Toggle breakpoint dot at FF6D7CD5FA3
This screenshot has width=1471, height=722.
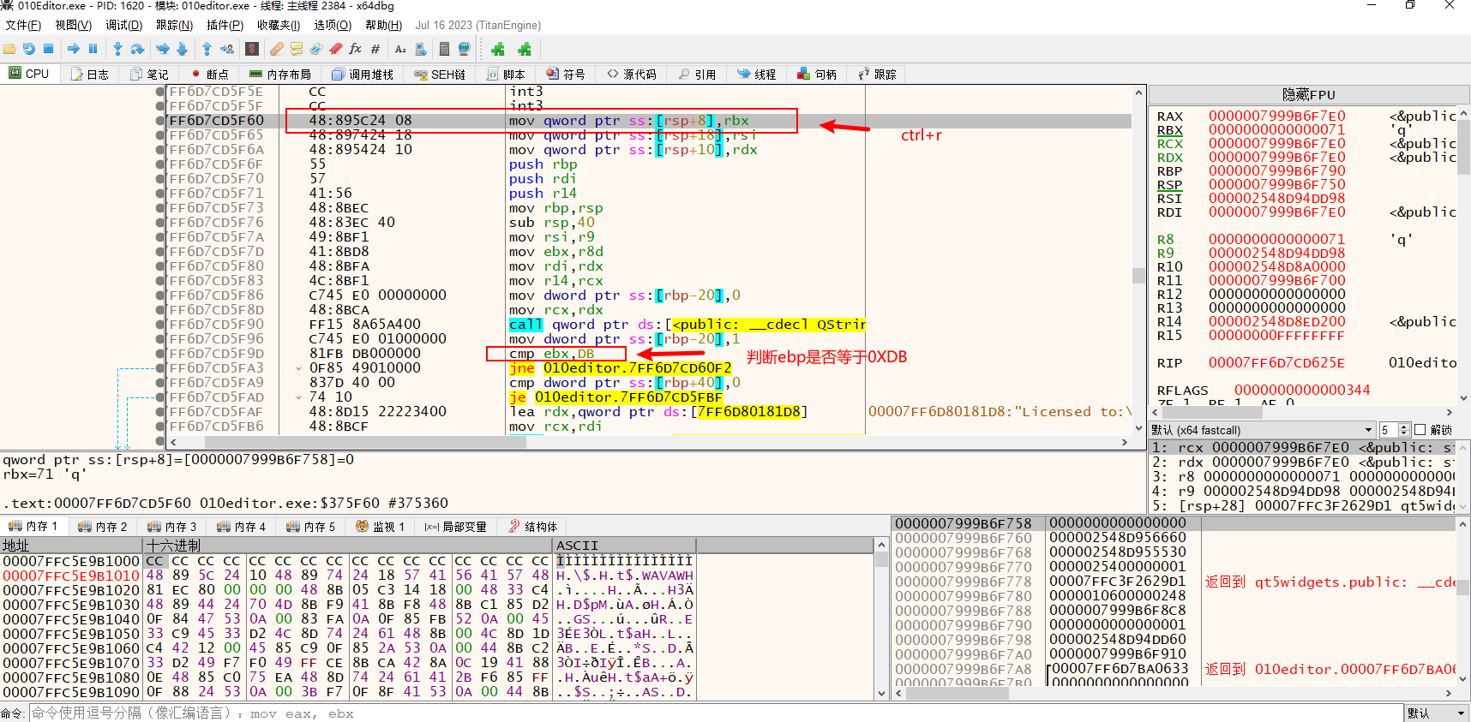[x=160, y=368]
